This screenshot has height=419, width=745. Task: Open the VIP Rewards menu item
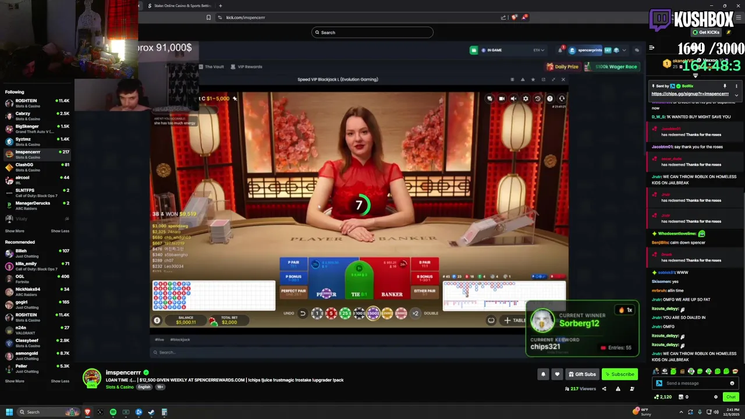246,66
